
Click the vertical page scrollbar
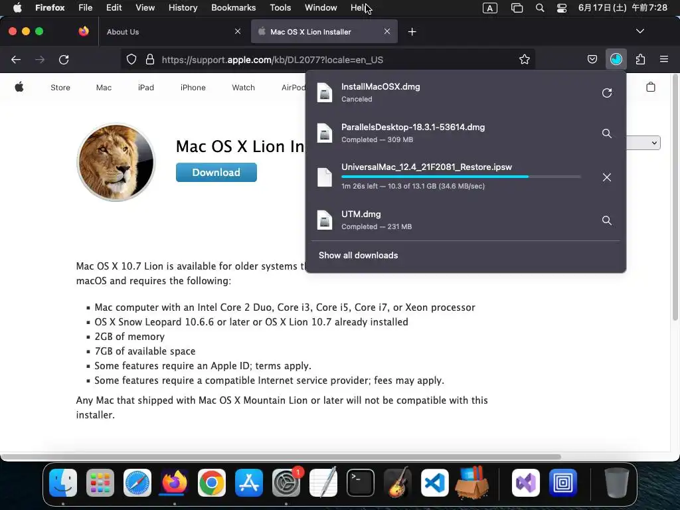tap(675, 197)
